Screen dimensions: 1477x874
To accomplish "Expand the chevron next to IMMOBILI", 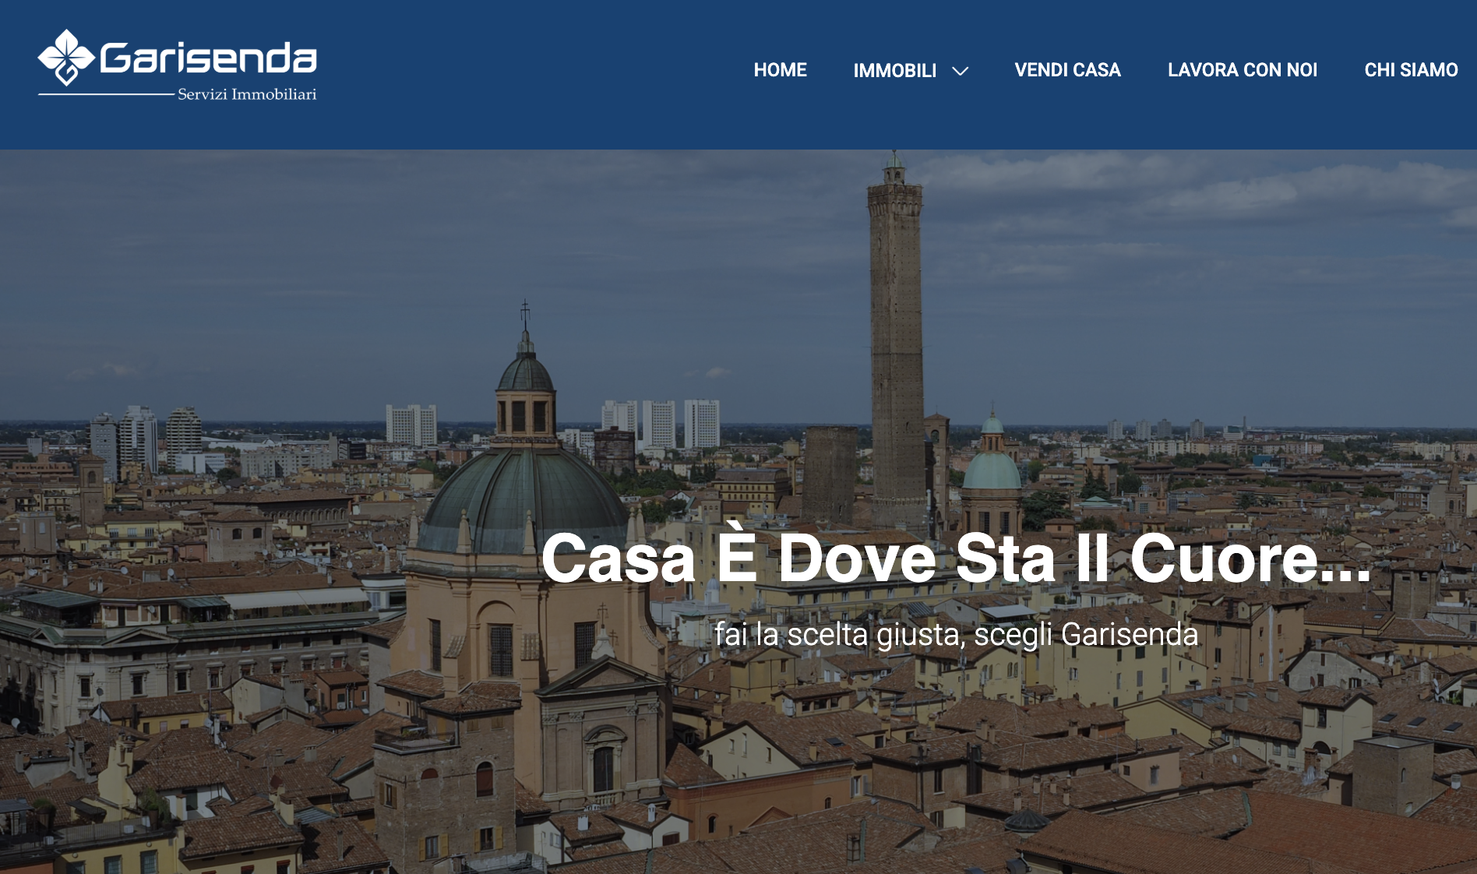I will (x=961, y=72).
